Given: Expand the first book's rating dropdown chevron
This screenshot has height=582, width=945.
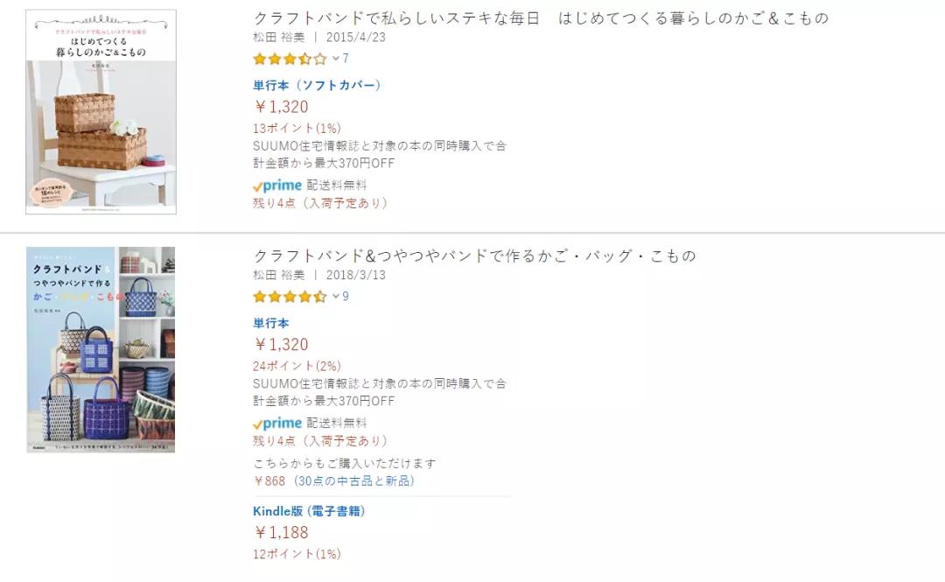Looking at the screenshot, I should [335, 60].
